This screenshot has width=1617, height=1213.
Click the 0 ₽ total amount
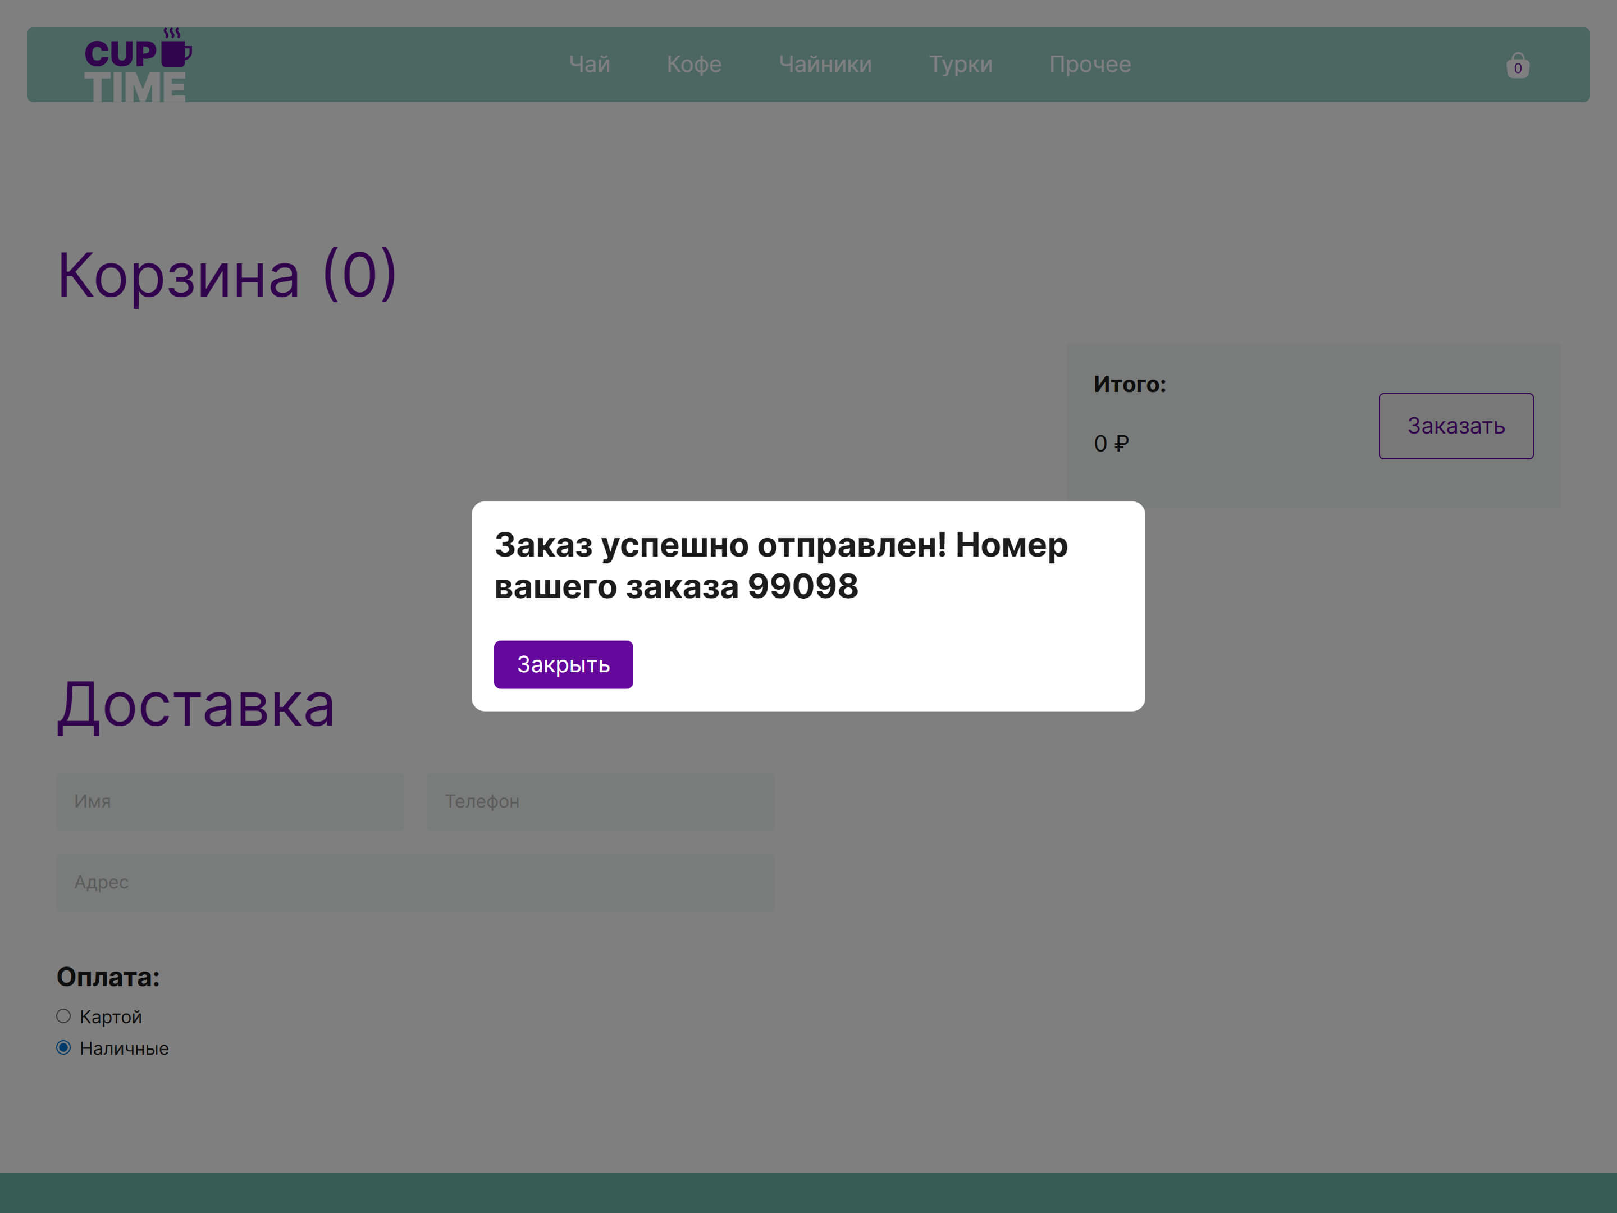pos(1111,444)
